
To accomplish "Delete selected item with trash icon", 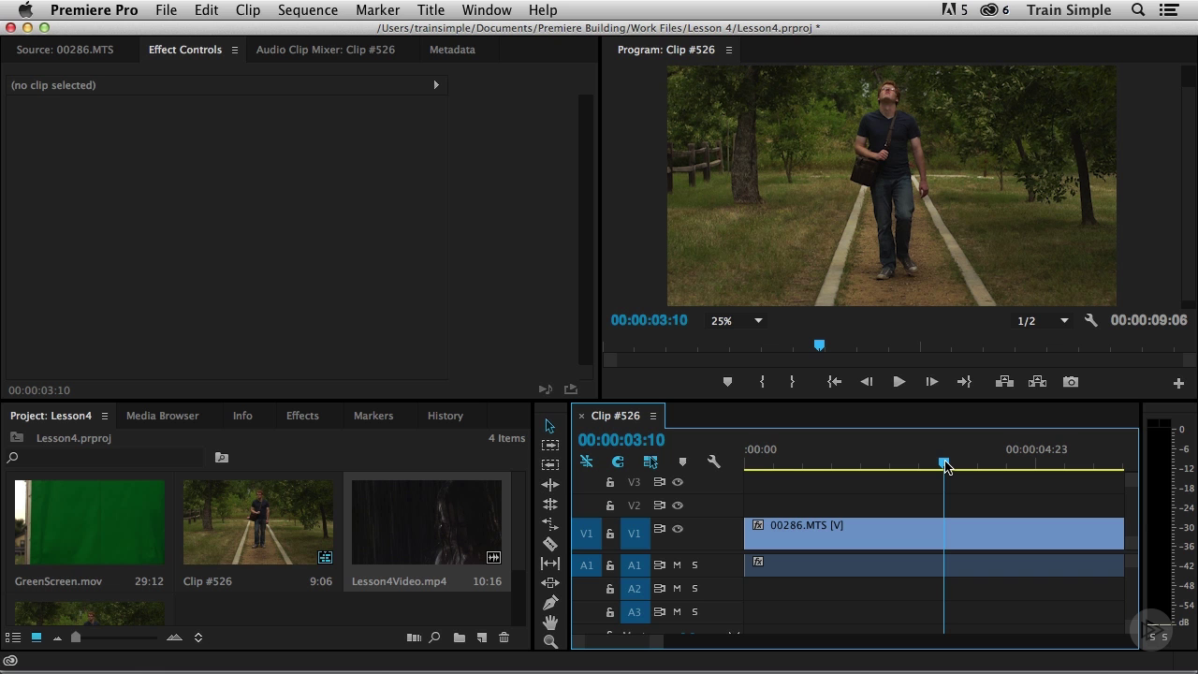I will tap(504, 637).
